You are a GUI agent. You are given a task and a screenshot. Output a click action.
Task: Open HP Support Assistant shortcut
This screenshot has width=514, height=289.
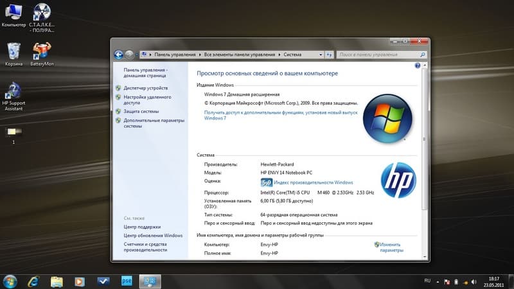pos(13,96)
